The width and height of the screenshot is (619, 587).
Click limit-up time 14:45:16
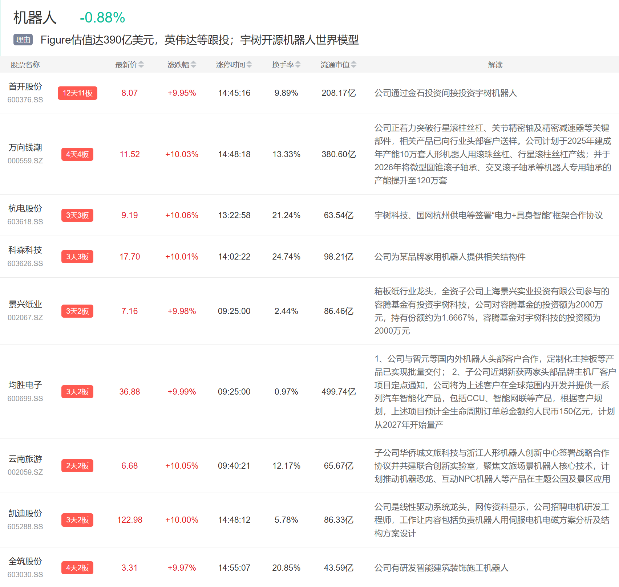[234, 93]
